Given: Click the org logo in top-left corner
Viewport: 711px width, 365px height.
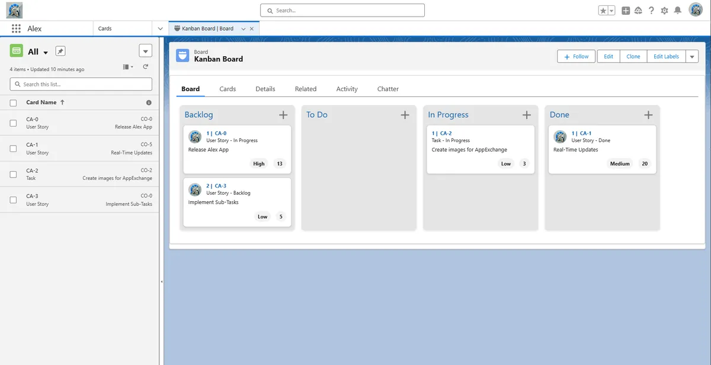Looking at the screenshot, I should (x=14, y=10).
